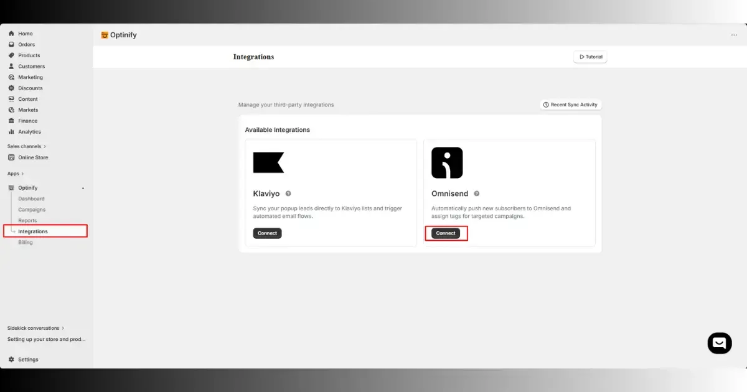747x392 pixels.
Task: Go to Customers in the sidebar
Action: pos(31,67)
